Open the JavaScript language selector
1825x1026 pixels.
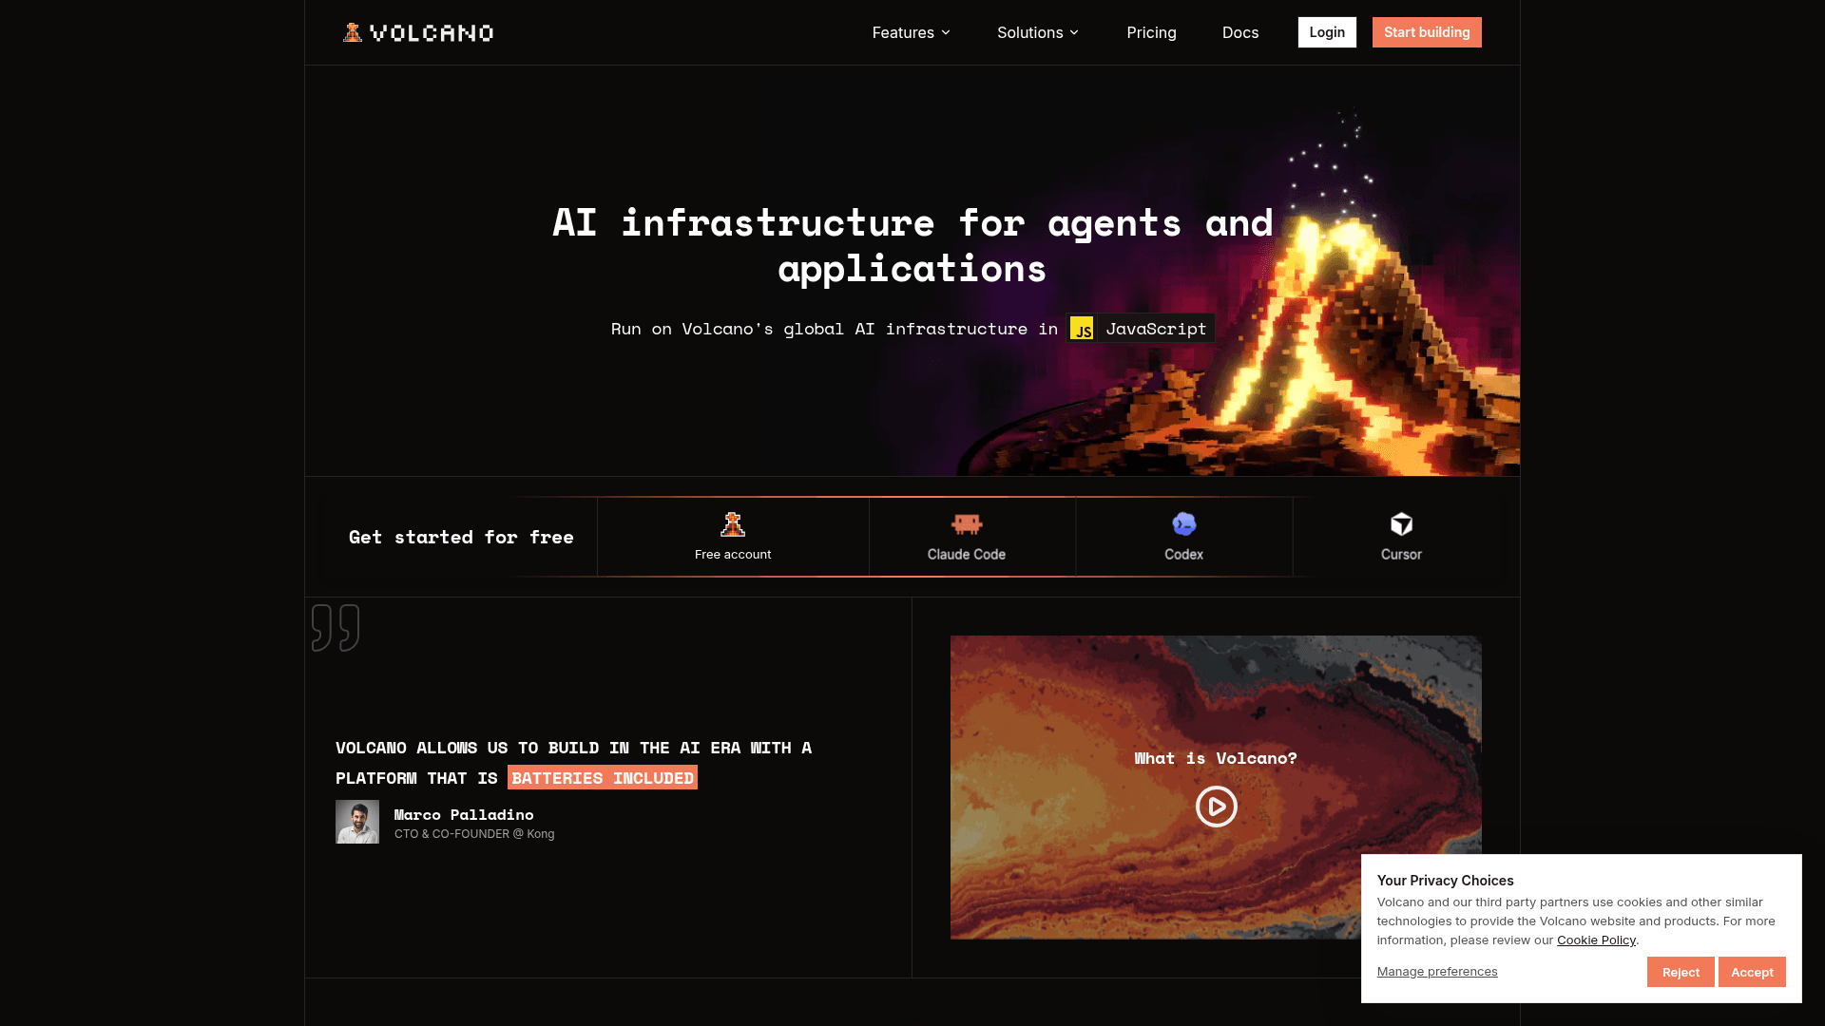1142,329
